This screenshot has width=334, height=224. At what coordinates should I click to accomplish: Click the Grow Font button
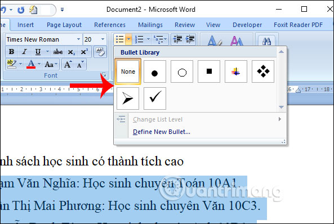pos(68,64)
